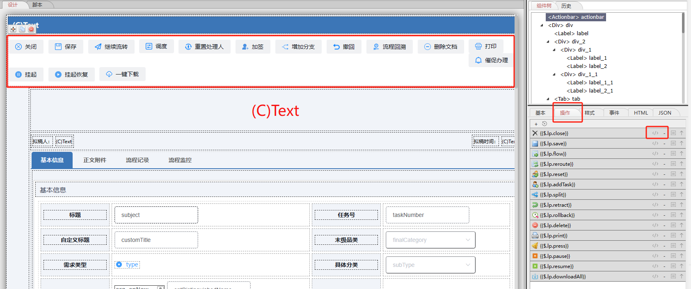Click the restore default actions icon

coord(545,124)
